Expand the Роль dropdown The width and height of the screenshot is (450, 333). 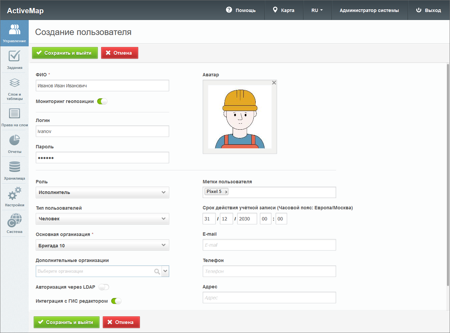(x=102, y=192)
